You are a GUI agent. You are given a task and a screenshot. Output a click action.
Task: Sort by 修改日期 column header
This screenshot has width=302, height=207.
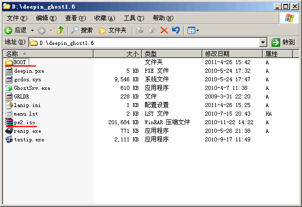[232, 54]
